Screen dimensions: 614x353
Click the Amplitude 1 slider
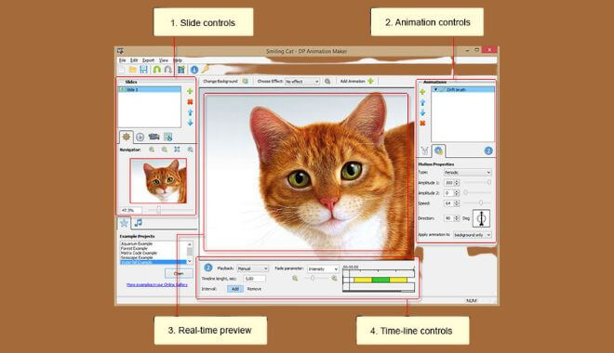(x=477, y=183)
